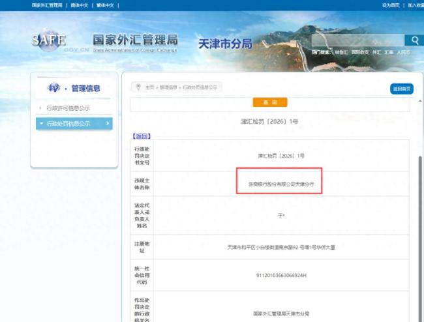This screenshot has width=424, height=322.
Task: Click the 管理信息 sidebar heading
Action: (85, 88)
